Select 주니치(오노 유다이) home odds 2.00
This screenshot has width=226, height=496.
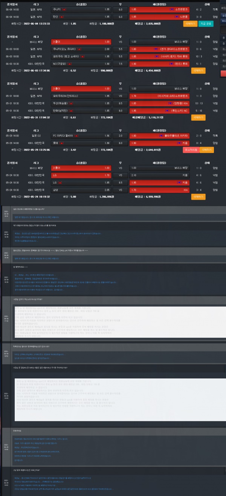click(81, 49)
